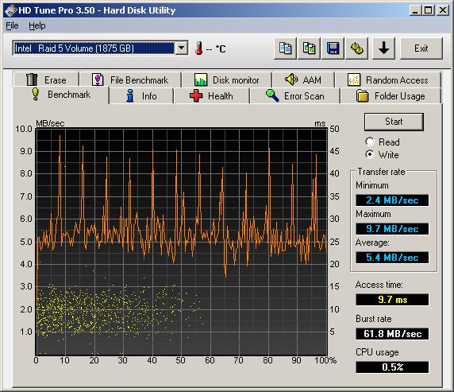454x392 pixels.
Task: Open the Help menu
Action: 37,25
